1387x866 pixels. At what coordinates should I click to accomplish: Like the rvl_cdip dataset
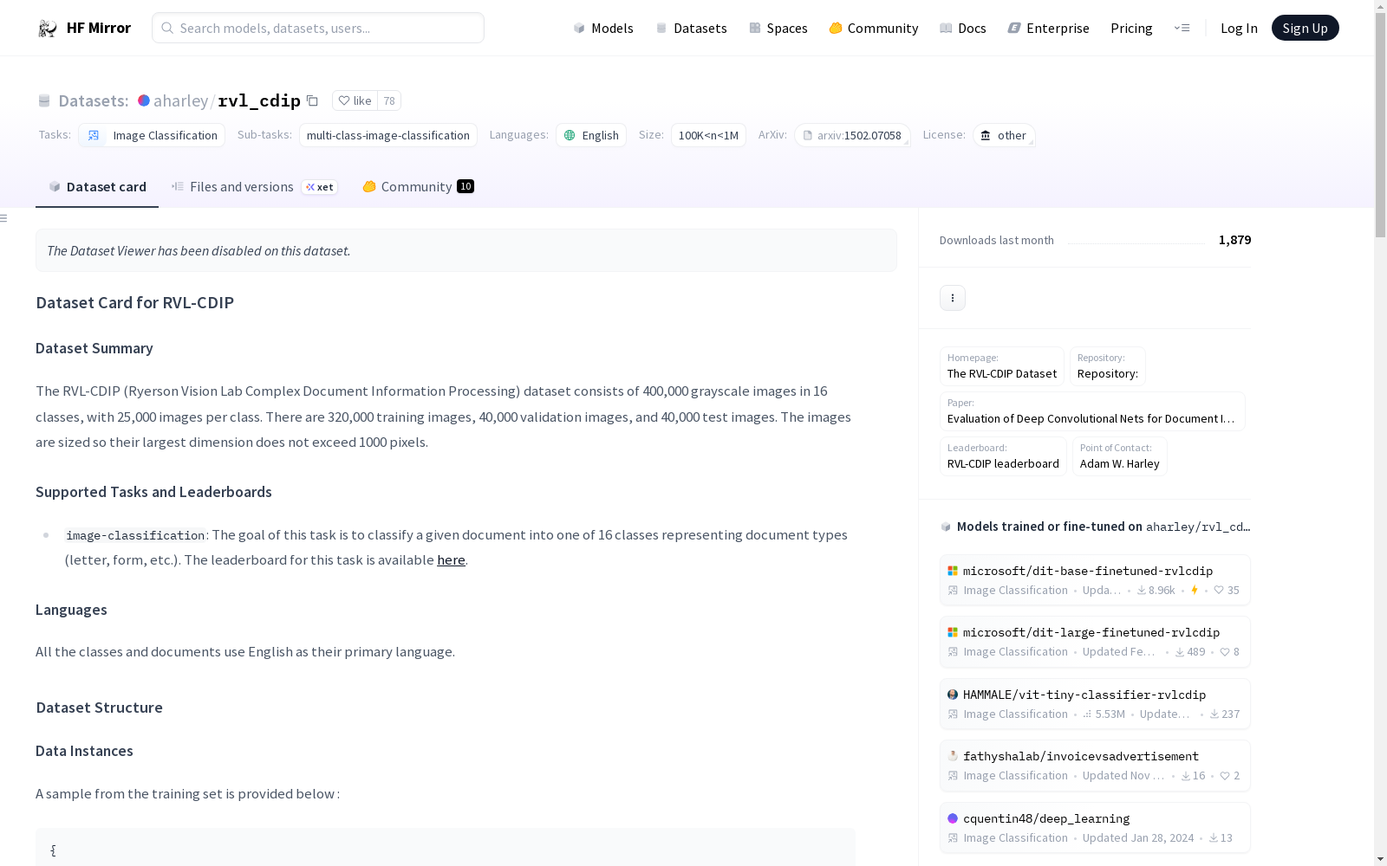tap(355, 100)
